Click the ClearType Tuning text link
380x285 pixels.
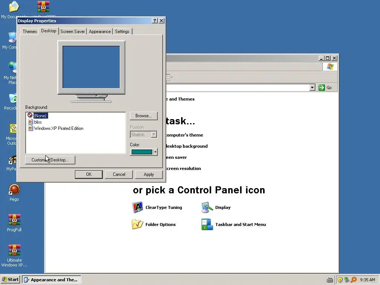point(164,207)
